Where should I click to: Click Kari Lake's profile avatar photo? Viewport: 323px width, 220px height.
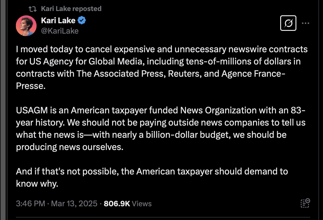pos(26,26)
